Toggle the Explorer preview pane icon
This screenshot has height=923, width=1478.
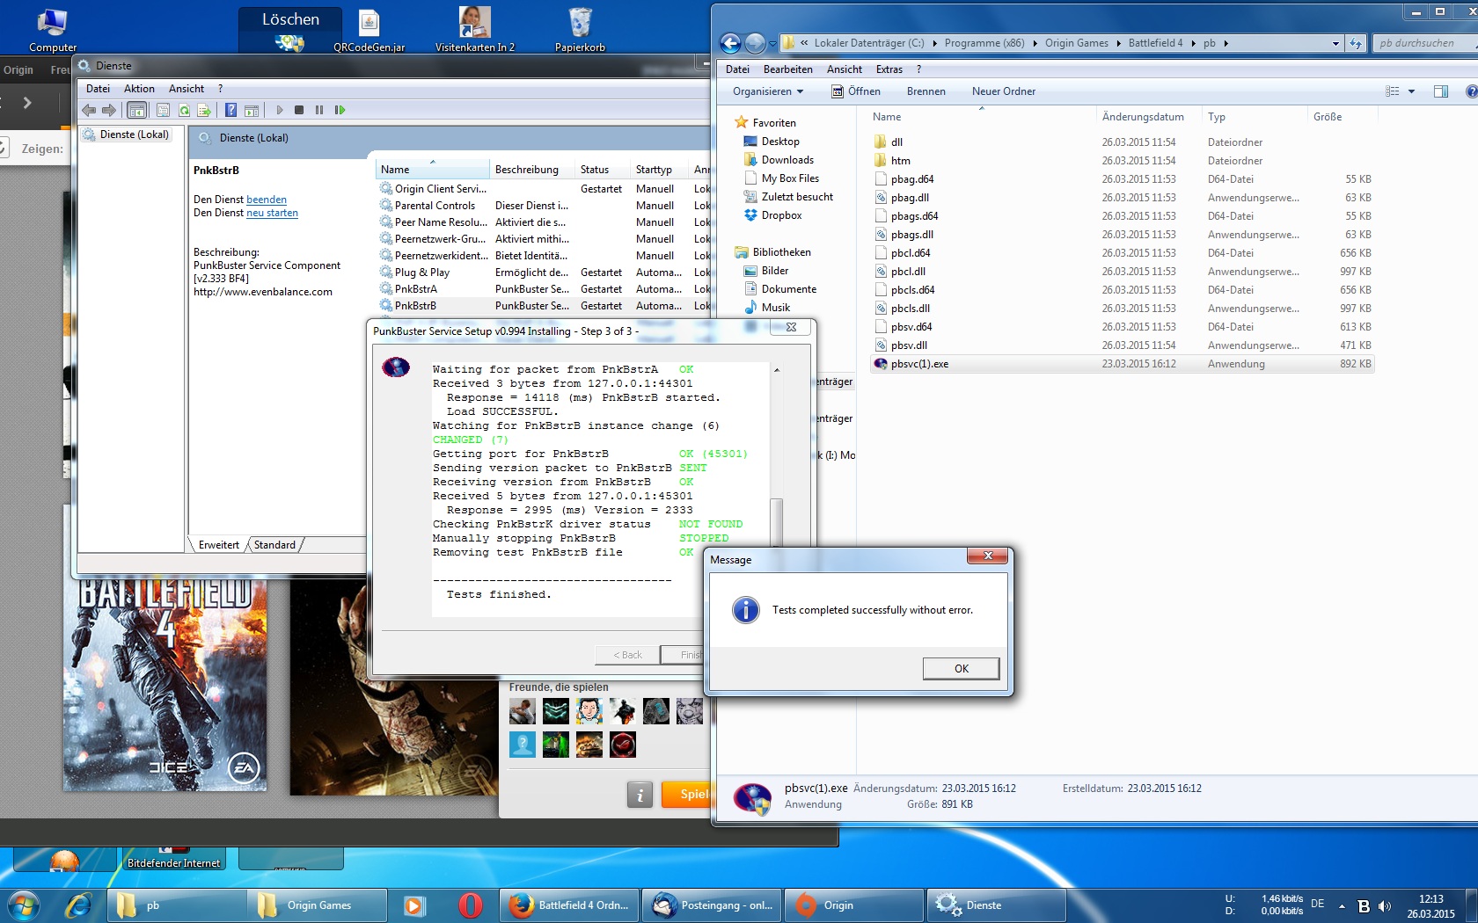click(1440, 91)
